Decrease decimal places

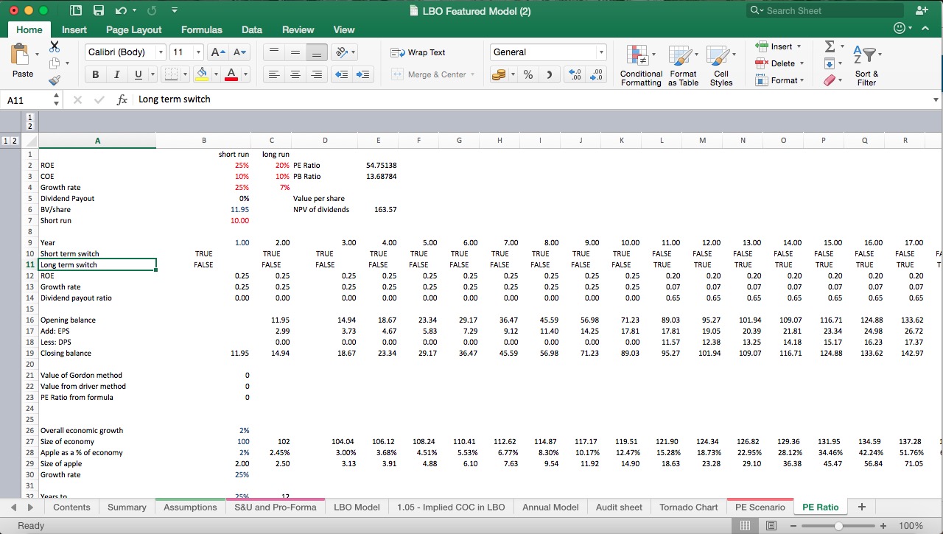click(x=597, y=74)
